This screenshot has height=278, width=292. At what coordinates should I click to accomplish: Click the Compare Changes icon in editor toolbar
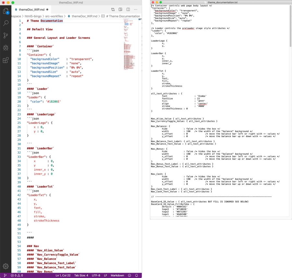(x=113, y=9)
